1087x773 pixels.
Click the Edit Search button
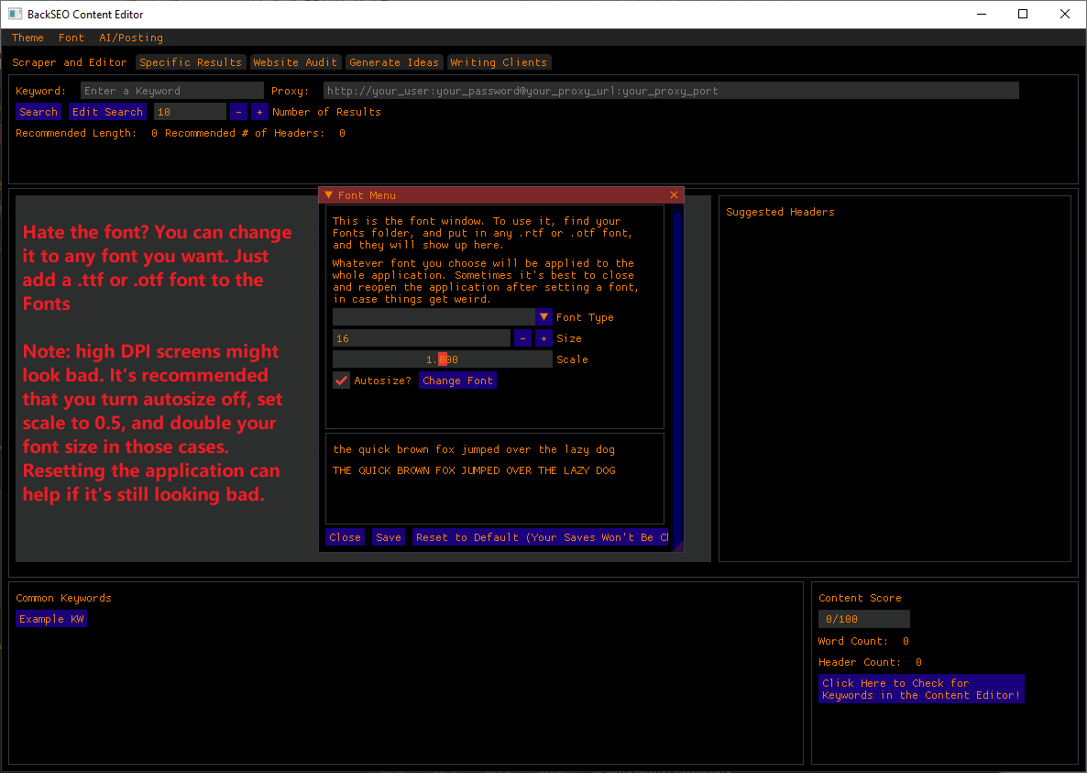pyautogui.click(x=107, y=112)
